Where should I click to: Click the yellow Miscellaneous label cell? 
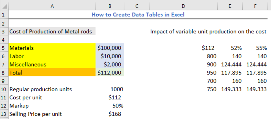(52, 64)
